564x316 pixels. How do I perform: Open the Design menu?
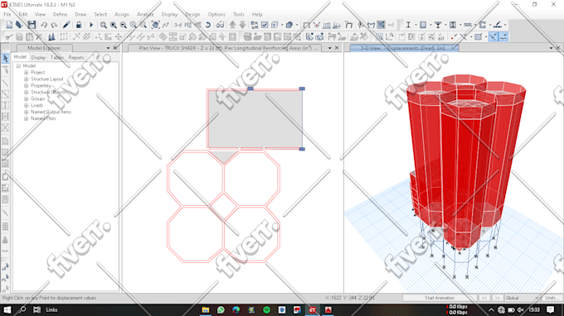coord(192,14)
